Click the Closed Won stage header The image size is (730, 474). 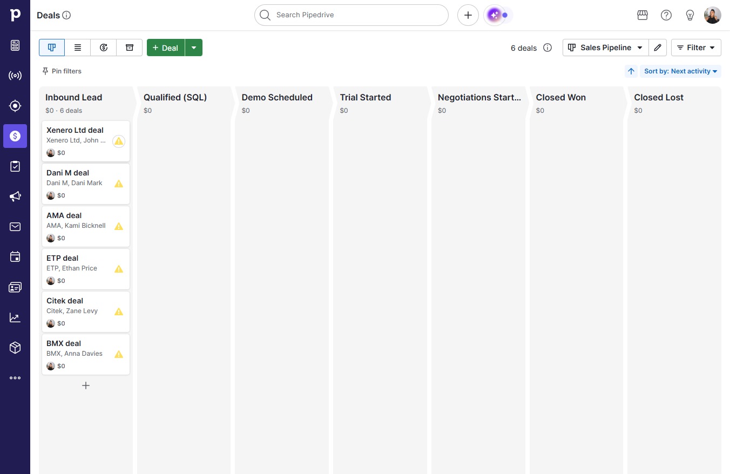point(561,97)
